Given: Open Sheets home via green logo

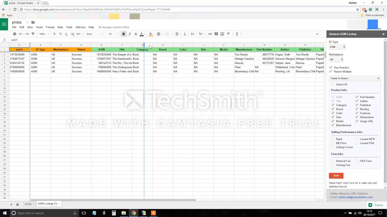Looking at the screenshot, I should coord(4,24).
